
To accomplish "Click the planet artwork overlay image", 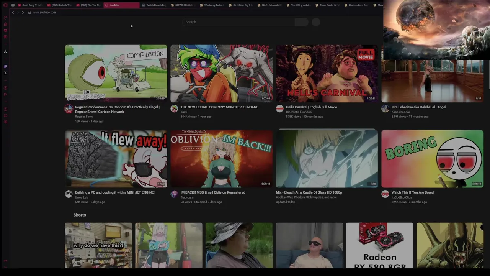I will (x=436, y=30).
